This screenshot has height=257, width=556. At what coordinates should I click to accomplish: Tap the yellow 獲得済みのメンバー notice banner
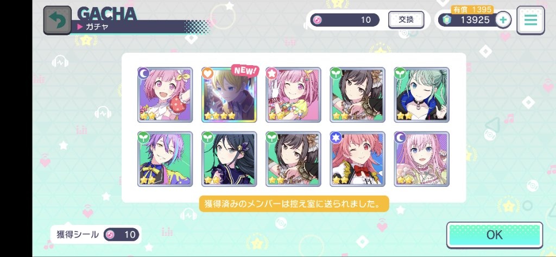click(x=294, y=204)
